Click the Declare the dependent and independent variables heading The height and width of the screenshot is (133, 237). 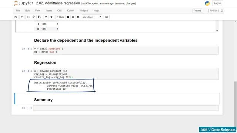point(86,40)
